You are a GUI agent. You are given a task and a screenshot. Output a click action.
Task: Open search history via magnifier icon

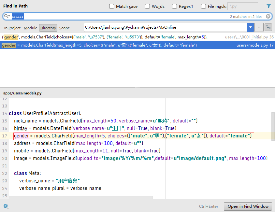[7, 16]
